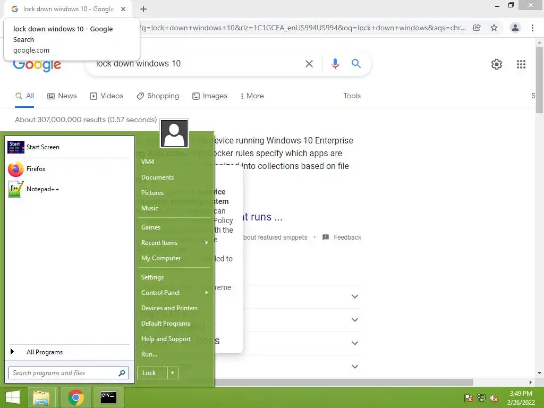Click the muted volume tray icon

494,398
